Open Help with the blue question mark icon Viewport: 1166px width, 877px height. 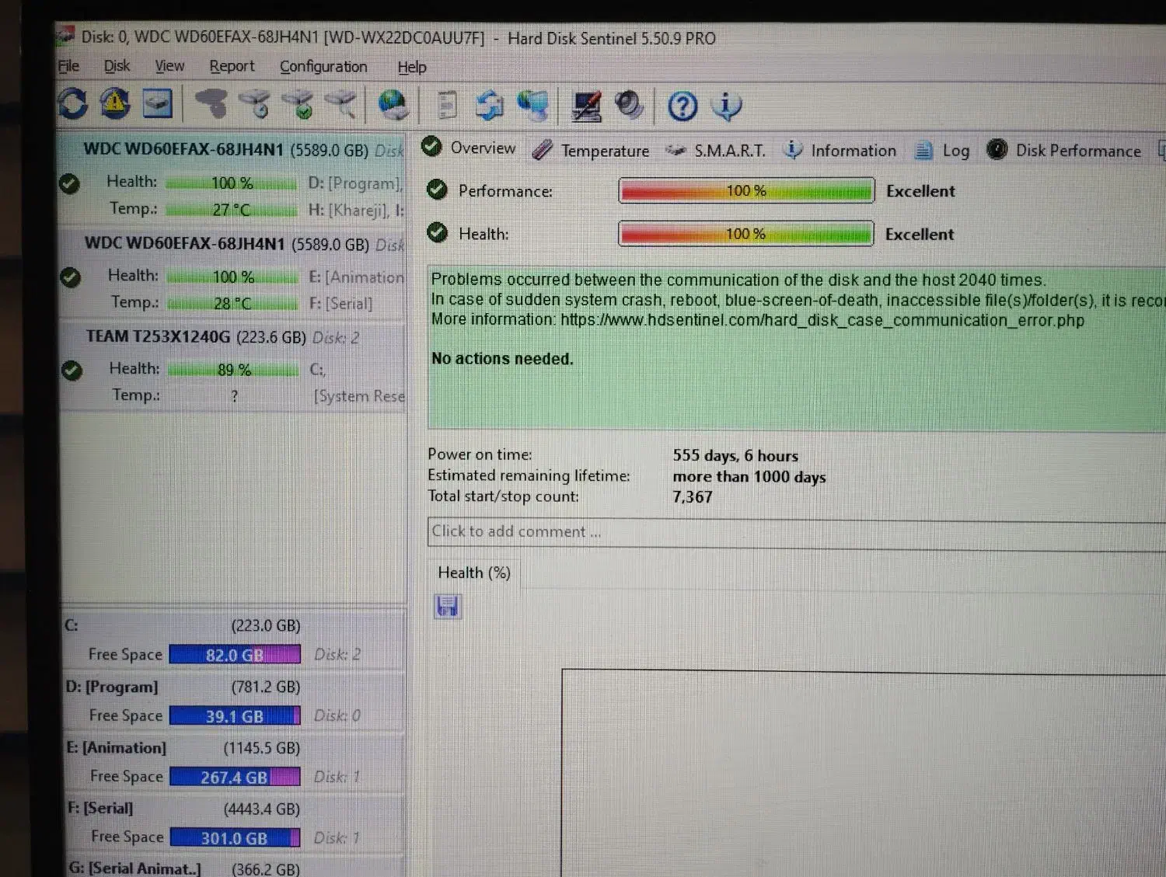point(682,106)
